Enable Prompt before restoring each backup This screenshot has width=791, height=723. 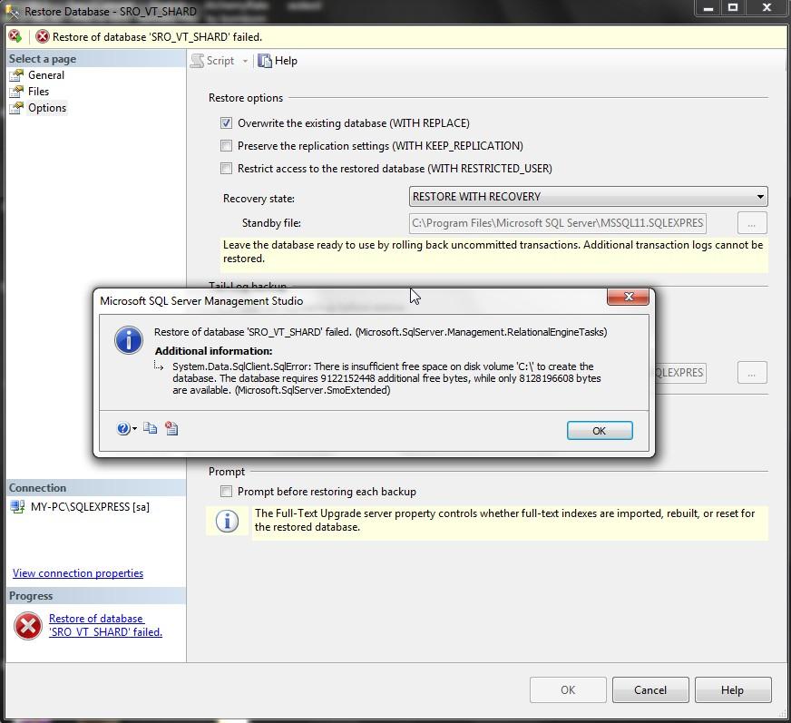(226, 492)
